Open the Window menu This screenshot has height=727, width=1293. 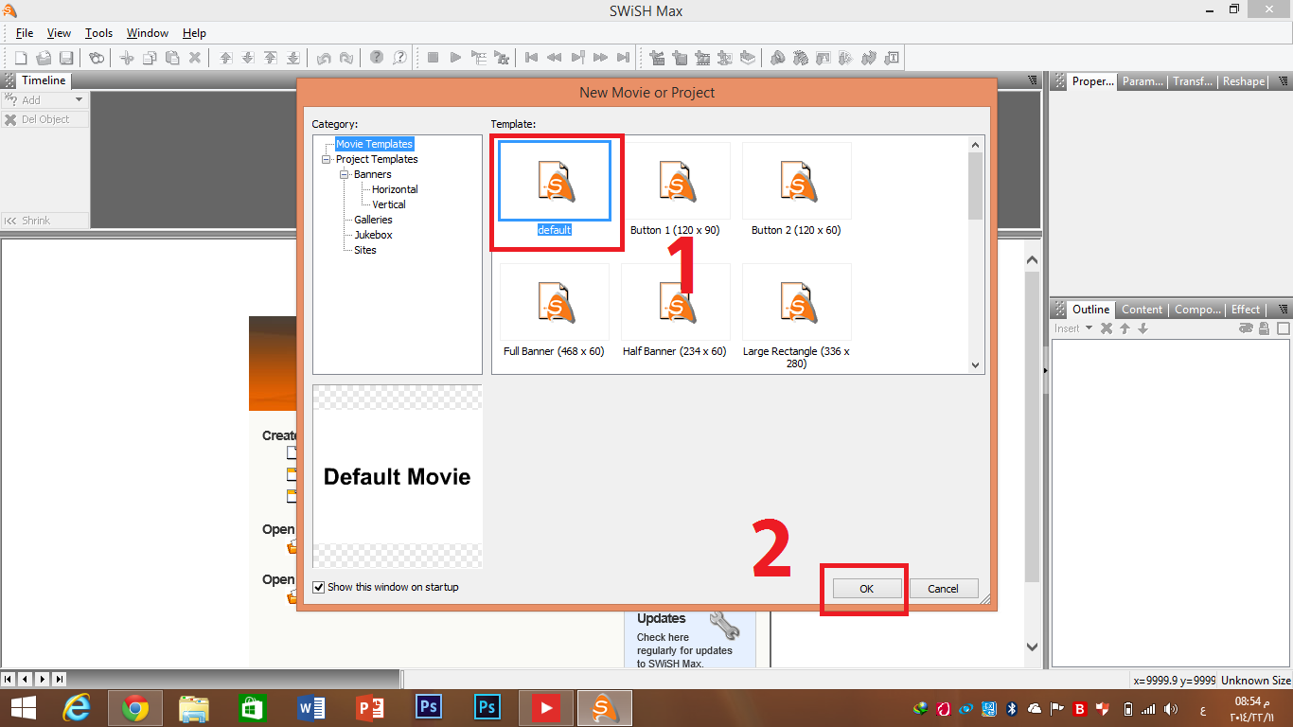click(148, 33)
